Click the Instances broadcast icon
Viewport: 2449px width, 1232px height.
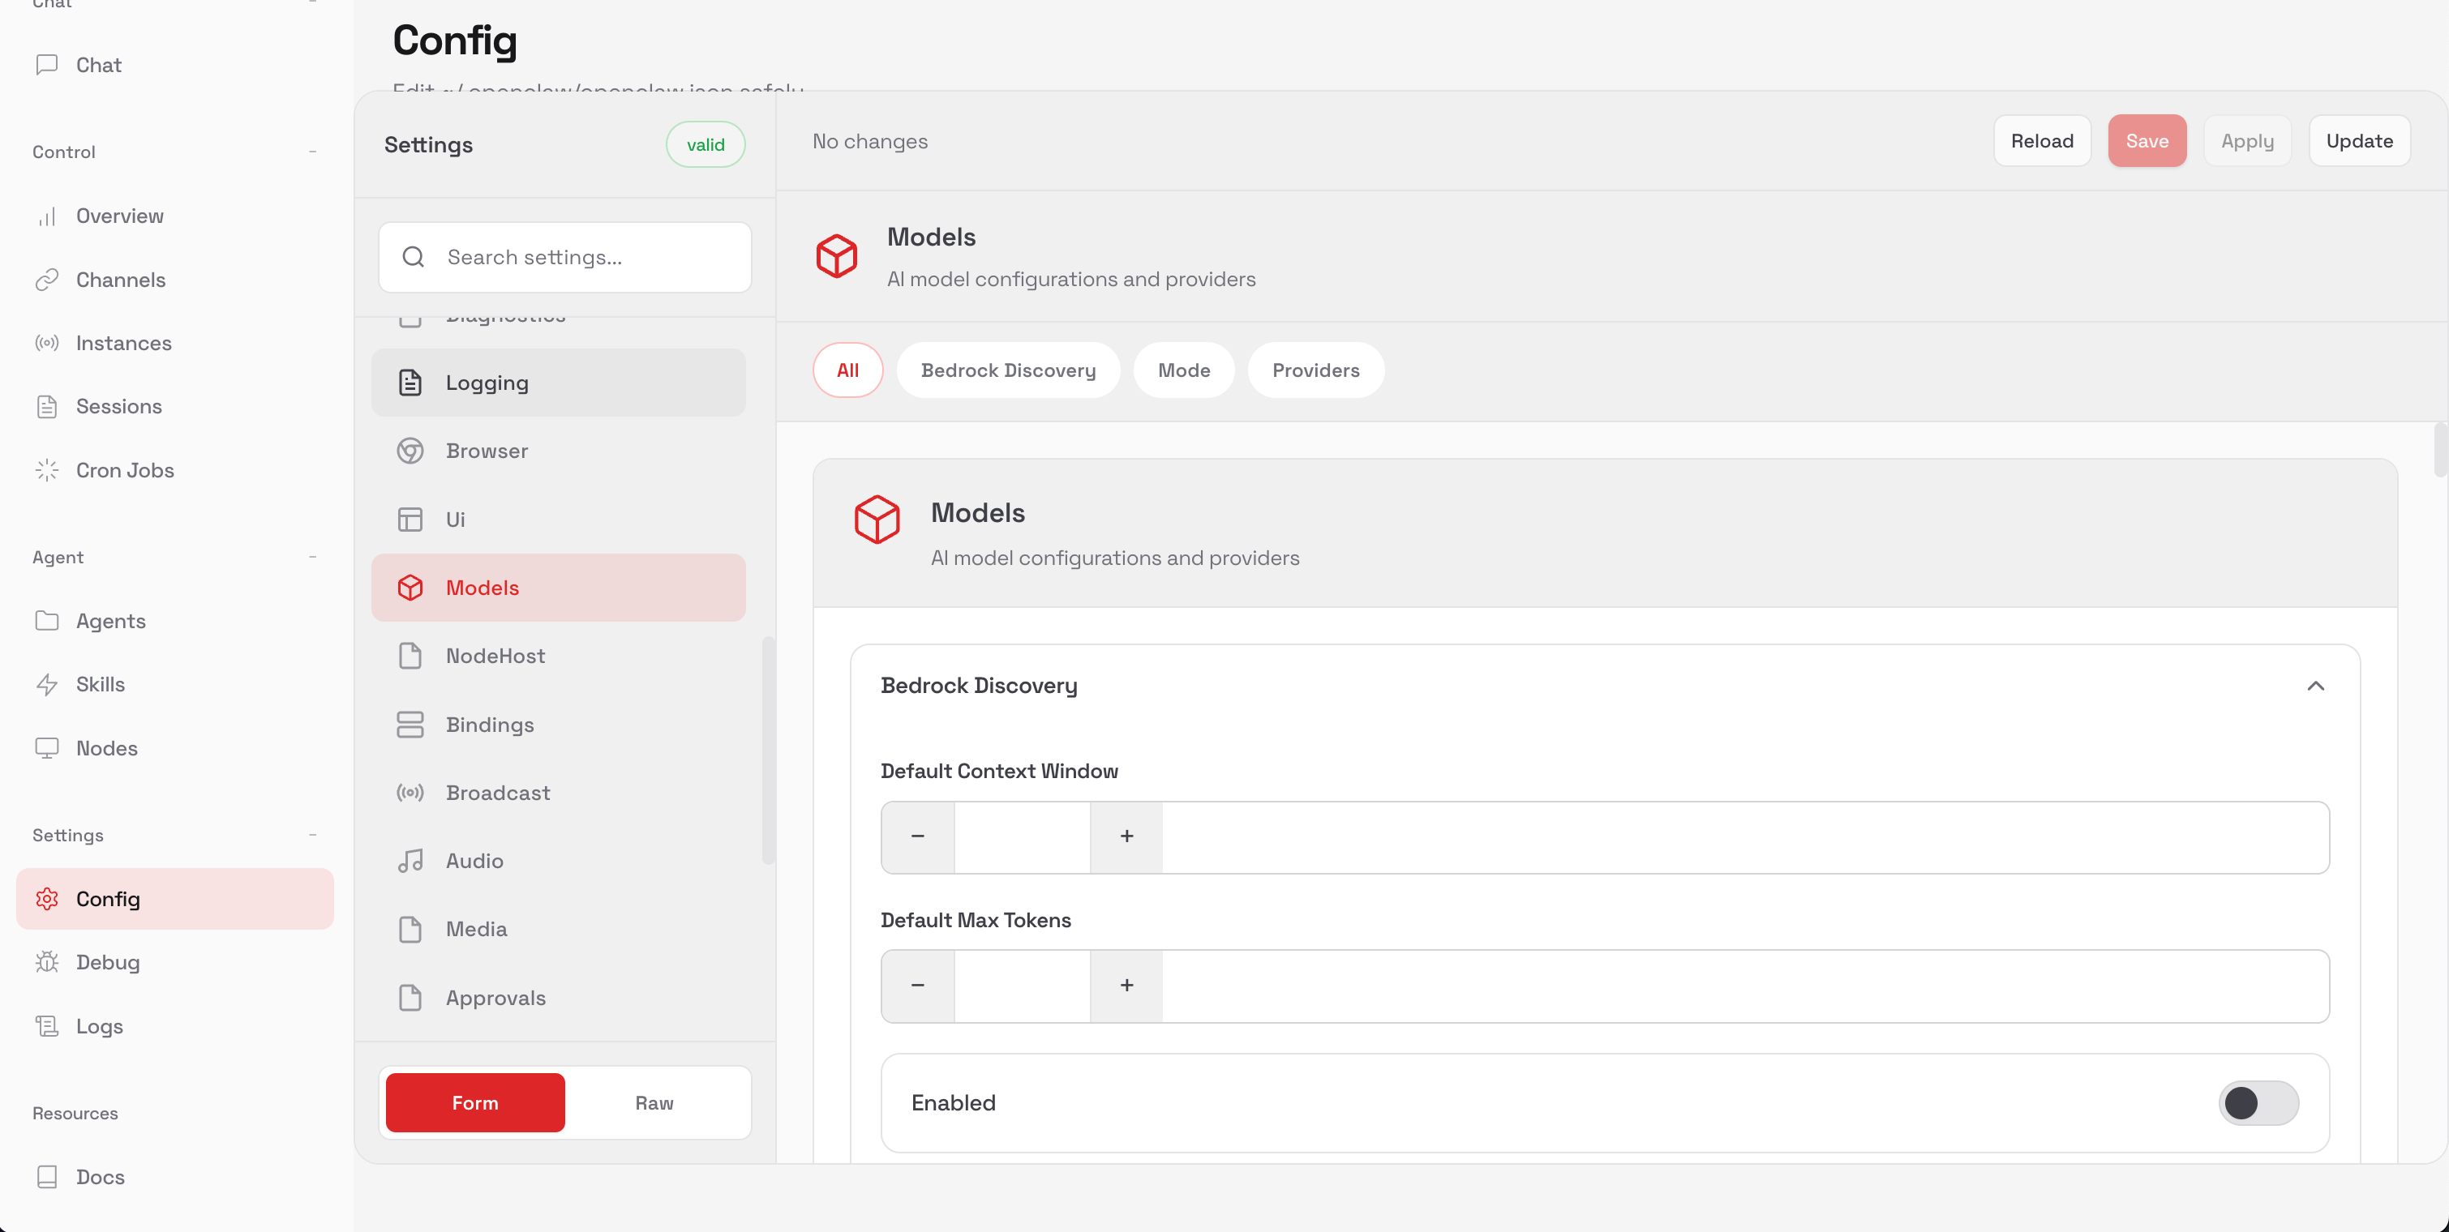(x=48, y=343)
